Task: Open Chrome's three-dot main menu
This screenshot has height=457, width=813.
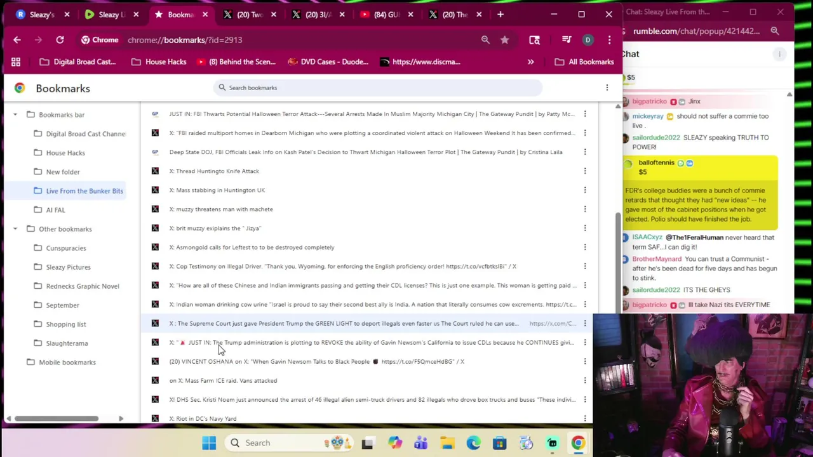Action: click(609, 40)
